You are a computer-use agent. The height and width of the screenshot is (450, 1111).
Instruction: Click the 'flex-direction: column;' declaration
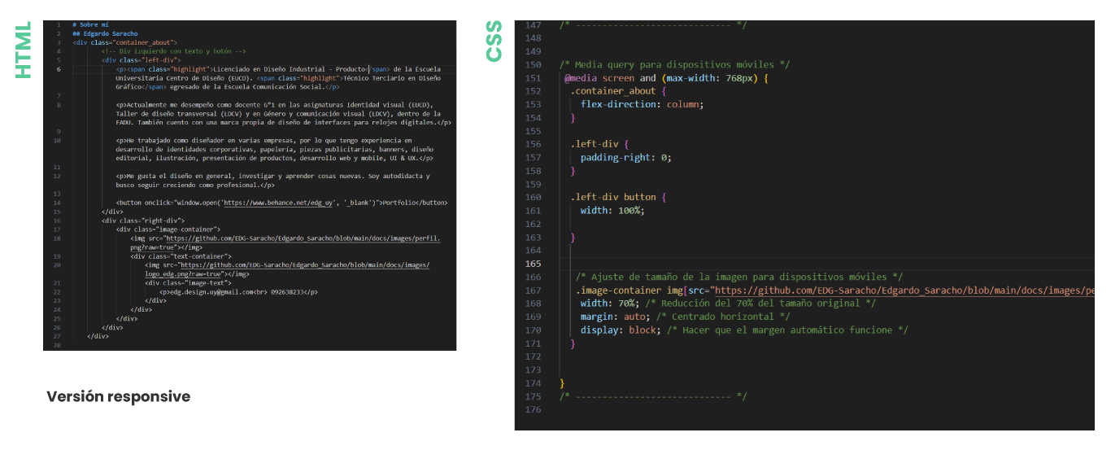click(642, 104)
